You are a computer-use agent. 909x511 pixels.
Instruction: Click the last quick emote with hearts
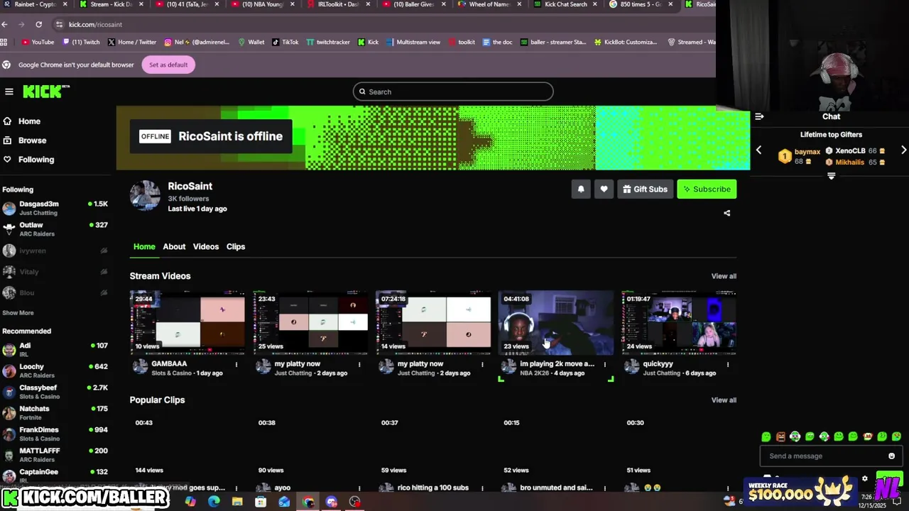[x=896, y=436]
